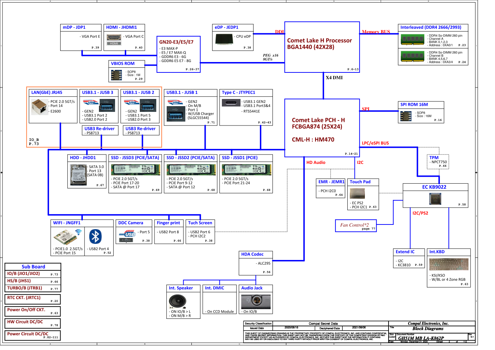Click the M.2 SSD image in JSSD1 block

click(x=247, y=170)
